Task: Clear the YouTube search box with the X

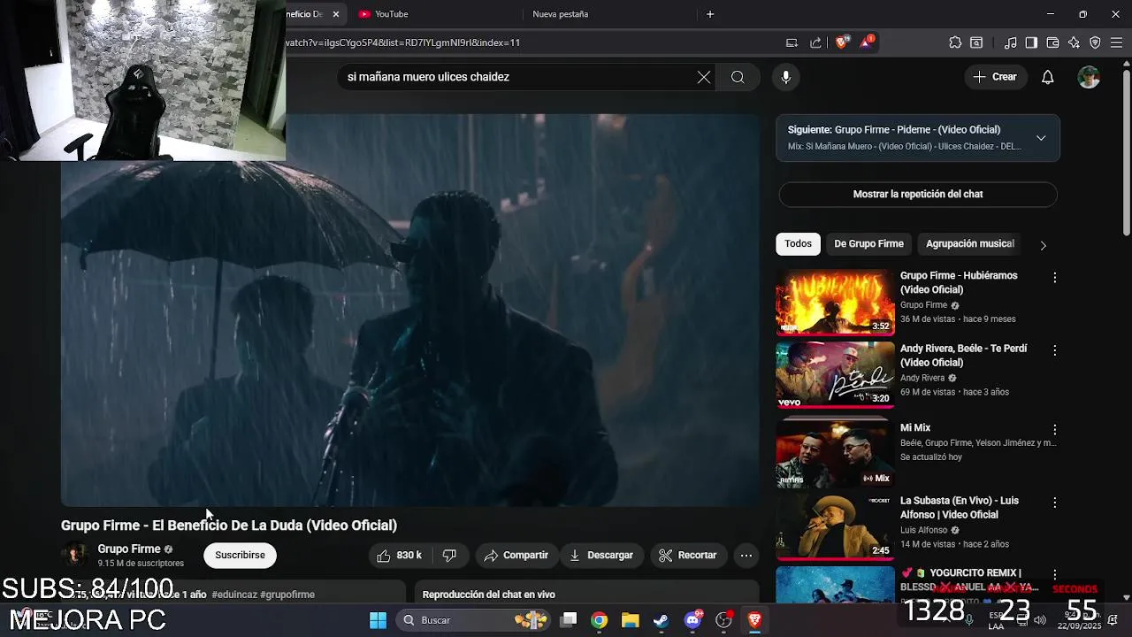Action: [x=704, y=77]
